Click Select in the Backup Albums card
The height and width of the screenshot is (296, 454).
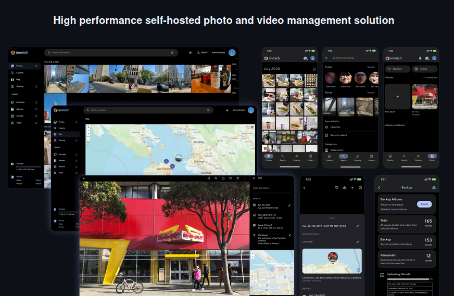(x=424, y=204)
